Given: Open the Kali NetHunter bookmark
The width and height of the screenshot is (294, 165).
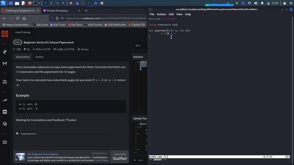Looking at the screenshot, I should pyautogui.click(x=115, y=25).
